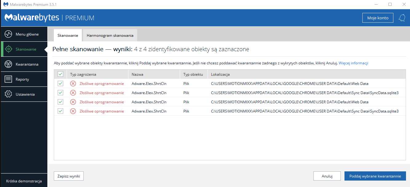
Task: Click the Anuluj button
Action: click(x=327, y=176)
